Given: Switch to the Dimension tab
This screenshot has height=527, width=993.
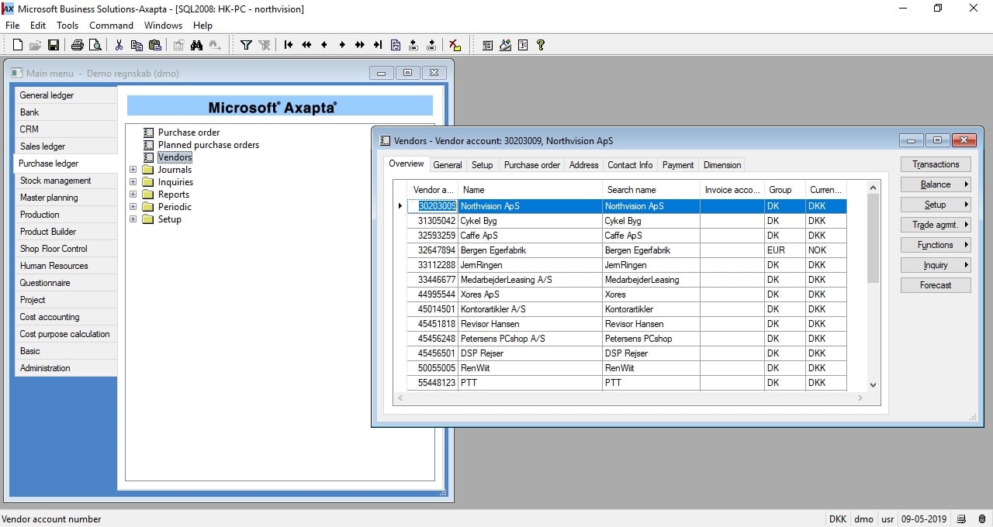Looking at the screenshot, I should pyautogui.click(x=722, y=165).
